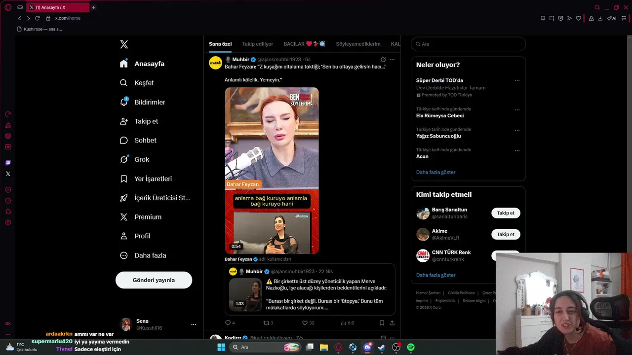Viewport: 632px width, 355px height.
Task: Share the Muhbir post
Action: click(392, 323)
